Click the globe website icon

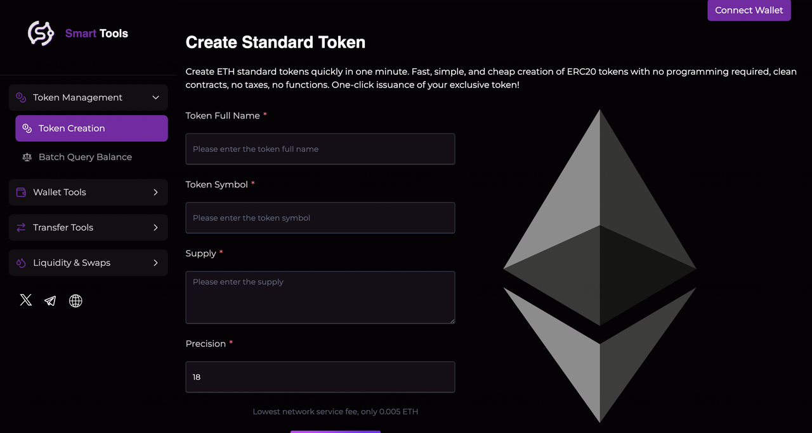pyautogui.click(x=75, y=301)
